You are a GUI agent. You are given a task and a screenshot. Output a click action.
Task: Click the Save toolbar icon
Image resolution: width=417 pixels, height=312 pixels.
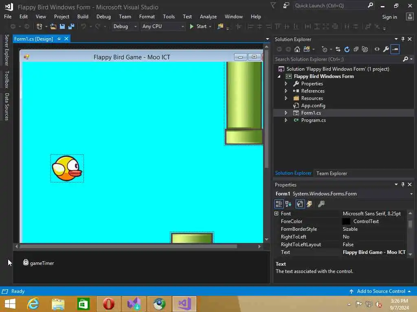(x=62, y=26)
